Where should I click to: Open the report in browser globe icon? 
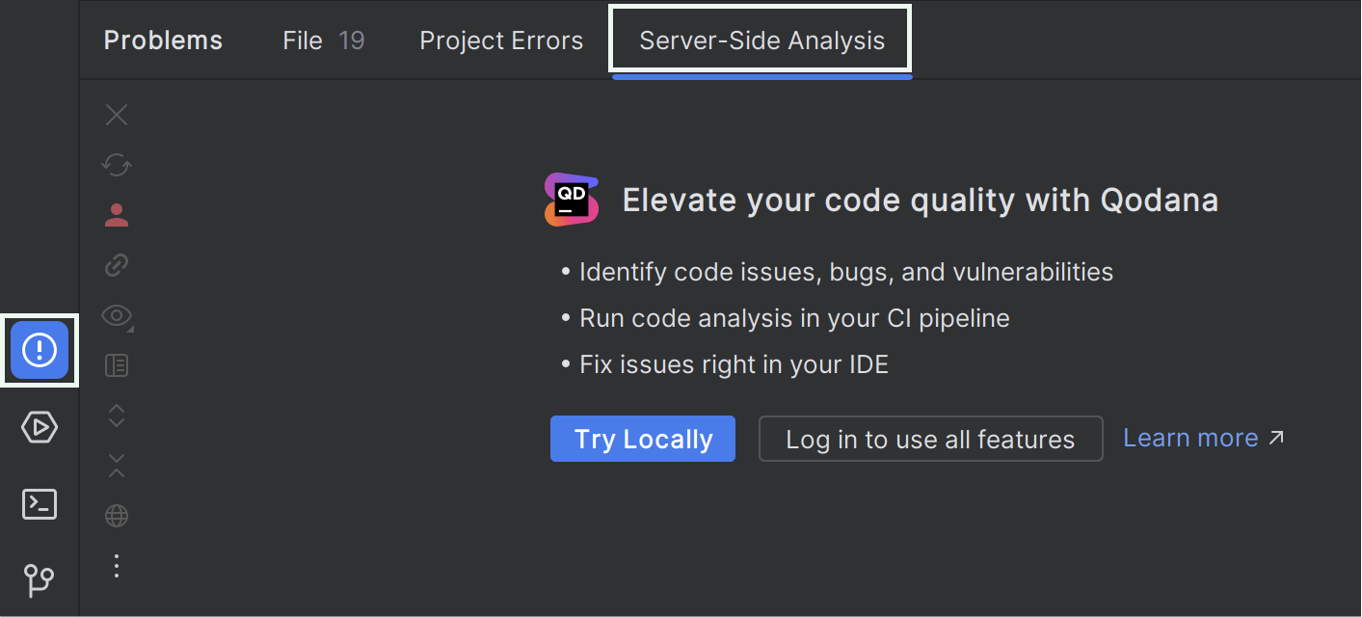tap(116, 516)
